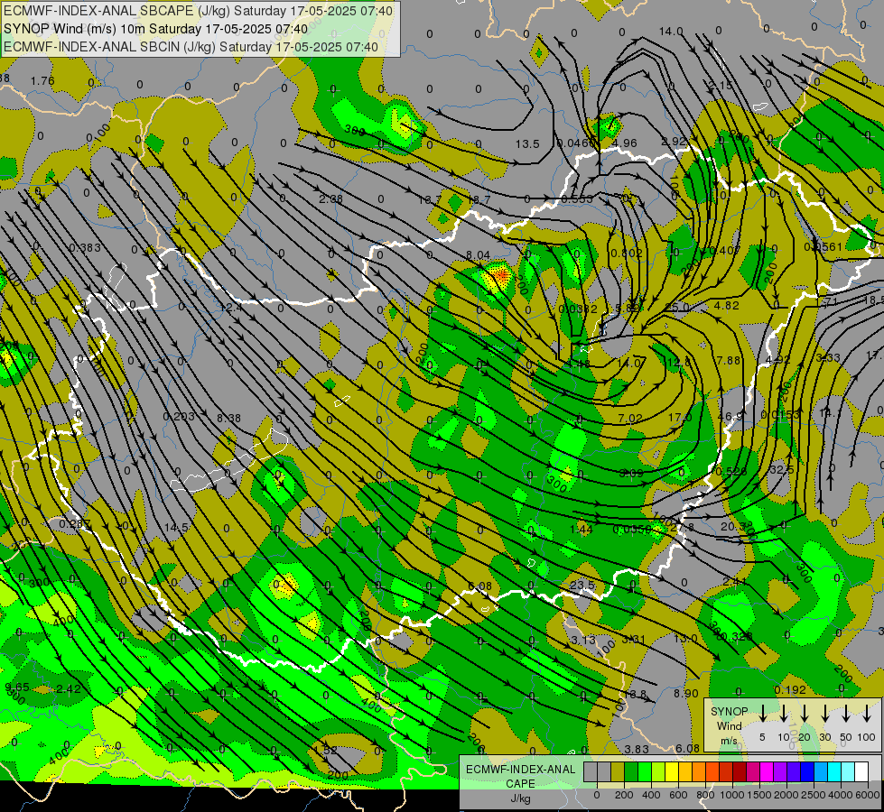Viewport: 884px width, 812px height.
Task: Click the '0.192' map value
Action: pos(790,690)
